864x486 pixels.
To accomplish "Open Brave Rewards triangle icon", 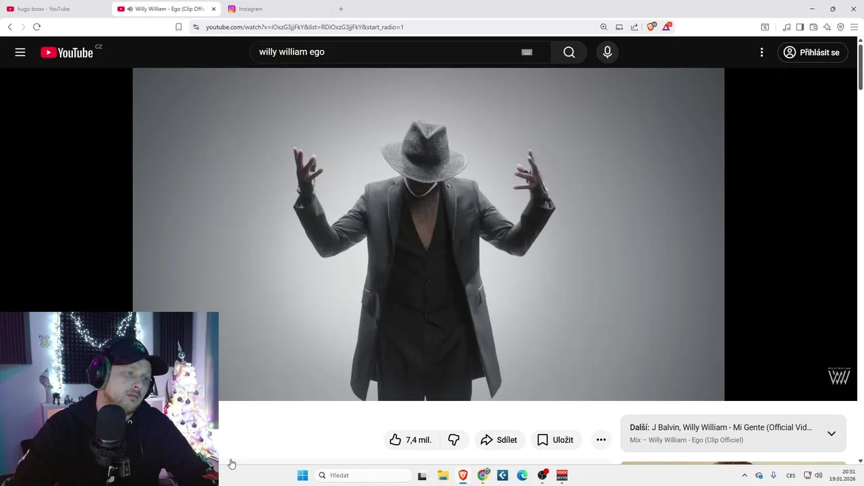I will (x=667, y=26).
